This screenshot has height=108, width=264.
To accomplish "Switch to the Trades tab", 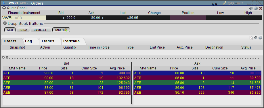I will (x=48, y=41).
